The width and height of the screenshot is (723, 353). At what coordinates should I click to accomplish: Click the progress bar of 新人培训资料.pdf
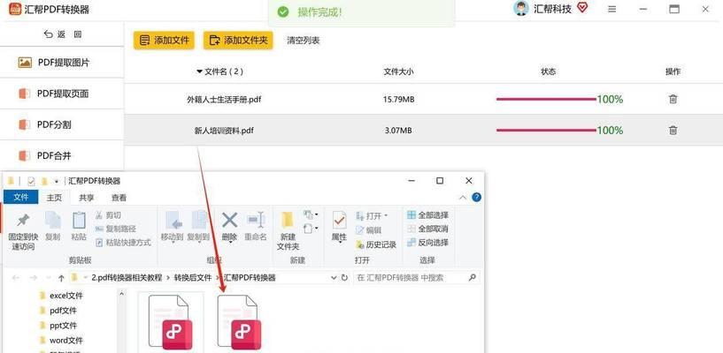tap(546, 130)
